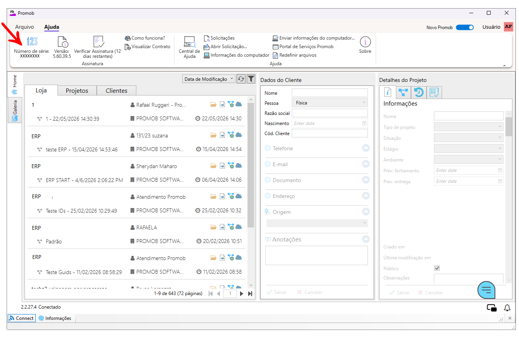Open the Pessoa dropdown showing Física
This screenshot has width=519, height=342.
329,103
